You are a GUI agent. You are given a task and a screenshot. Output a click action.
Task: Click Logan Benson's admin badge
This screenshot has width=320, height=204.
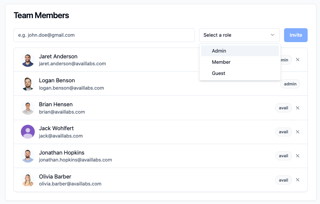(290, 84)
